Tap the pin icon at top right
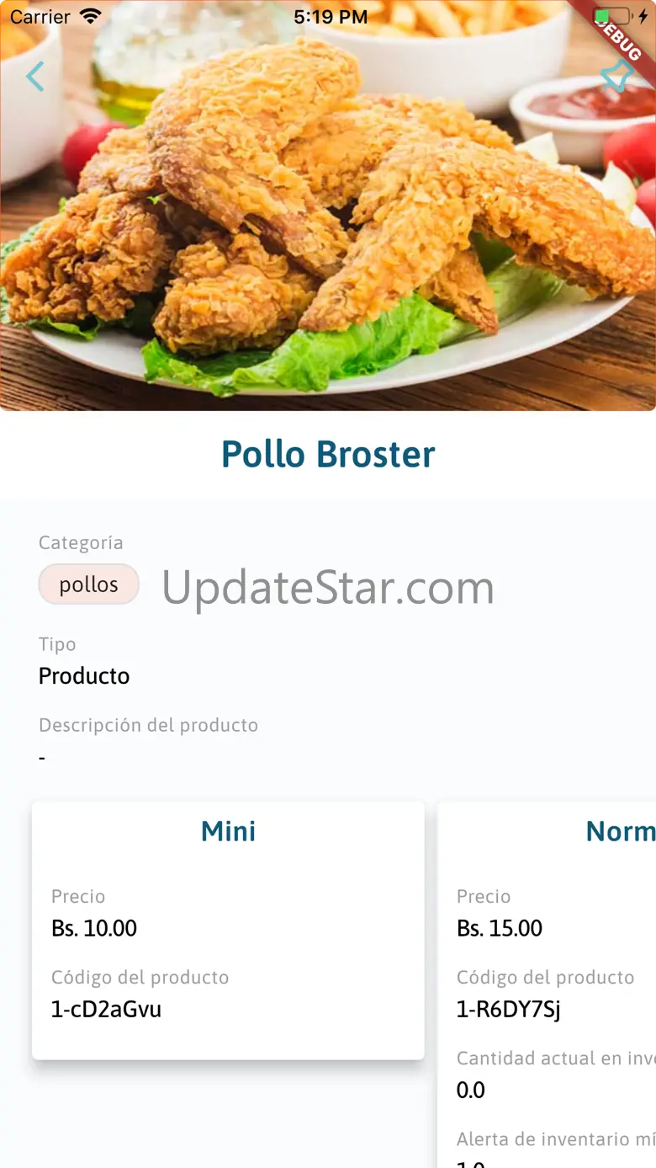 616,77
